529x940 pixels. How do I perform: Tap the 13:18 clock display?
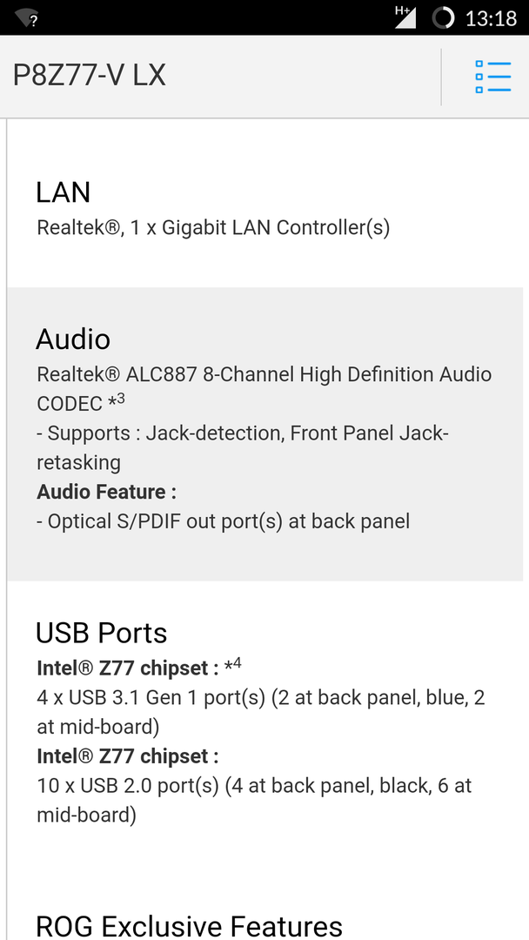coord(491,17)
